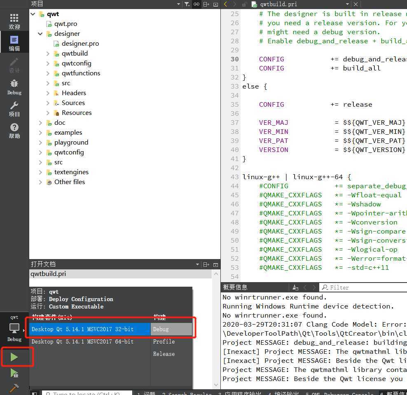Screen dimensions: 407x395
Task: Click the Filter field in 概要信息
Action: pos(363,287)
